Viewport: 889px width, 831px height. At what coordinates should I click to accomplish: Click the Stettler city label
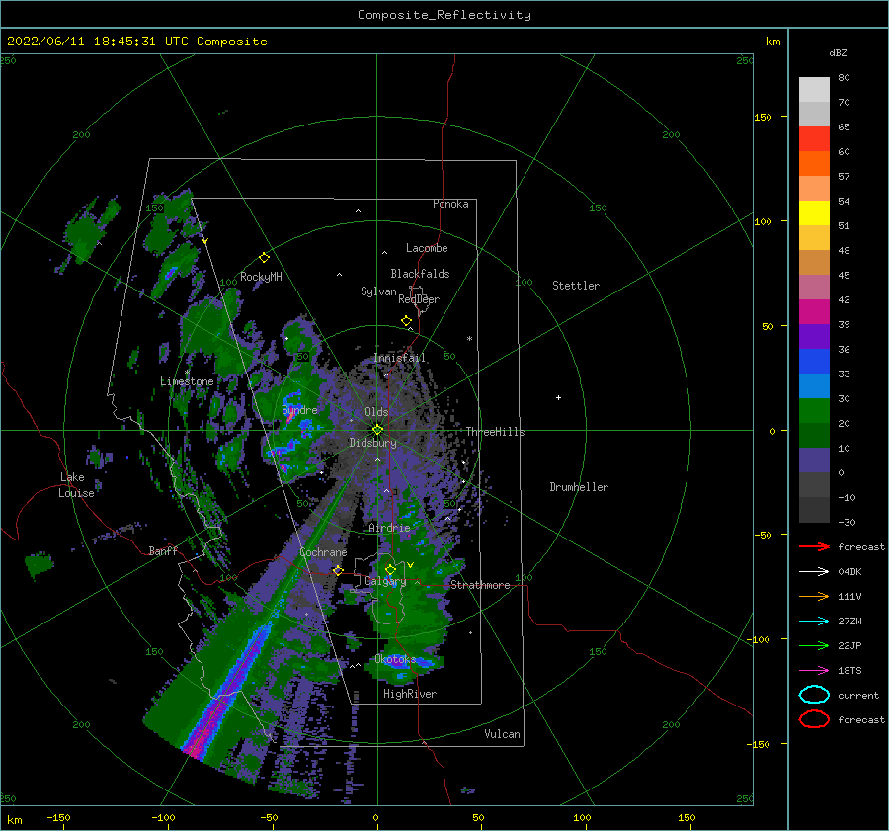click(x=576, y=286)
